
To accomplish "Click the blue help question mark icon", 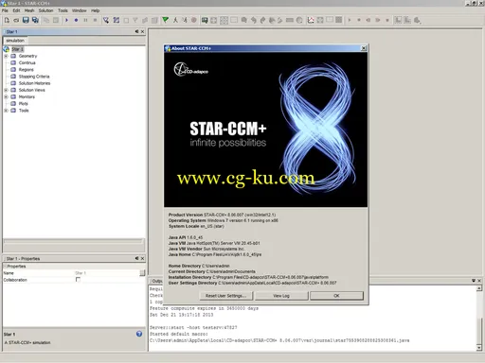I will coord(139,334).
